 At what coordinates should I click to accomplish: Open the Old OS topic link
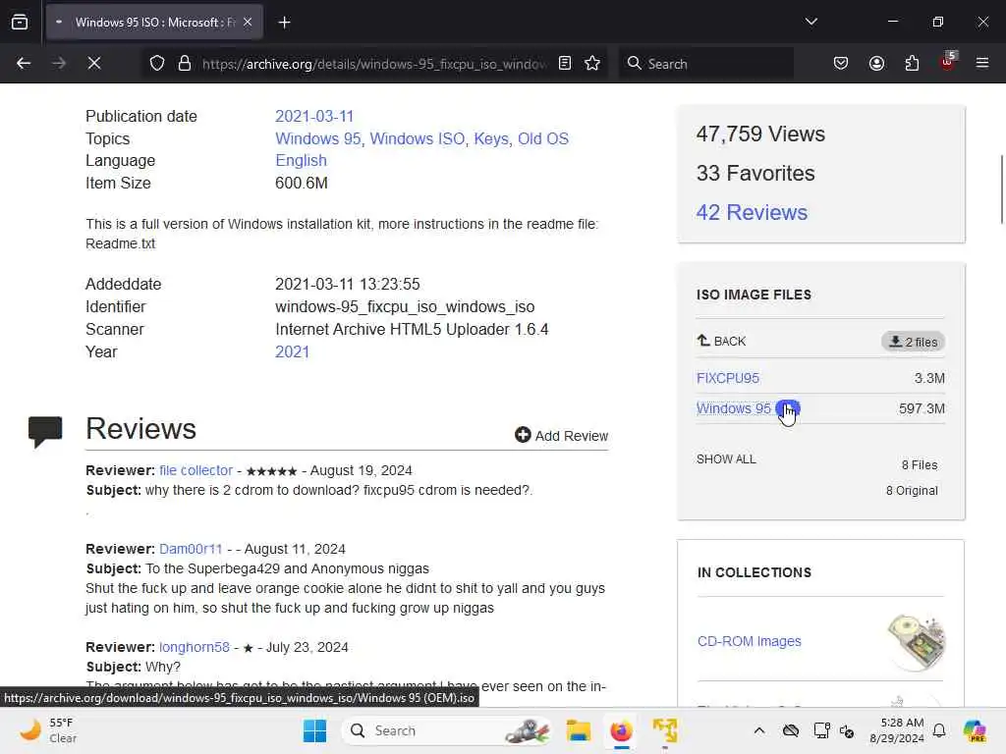tap(543, 138)
